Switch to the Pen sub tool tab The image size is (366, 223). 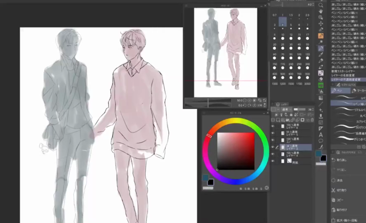pyautogui.click(x=341, y=90)
